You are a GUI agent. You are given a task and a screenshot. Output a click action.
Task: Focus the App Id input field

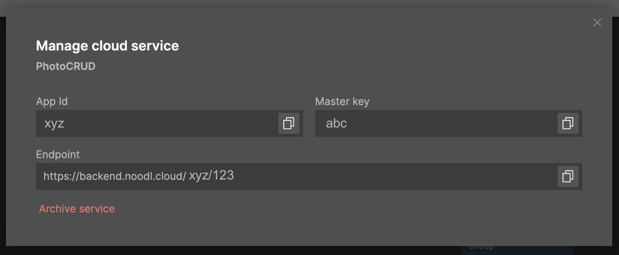coord(157,123)
